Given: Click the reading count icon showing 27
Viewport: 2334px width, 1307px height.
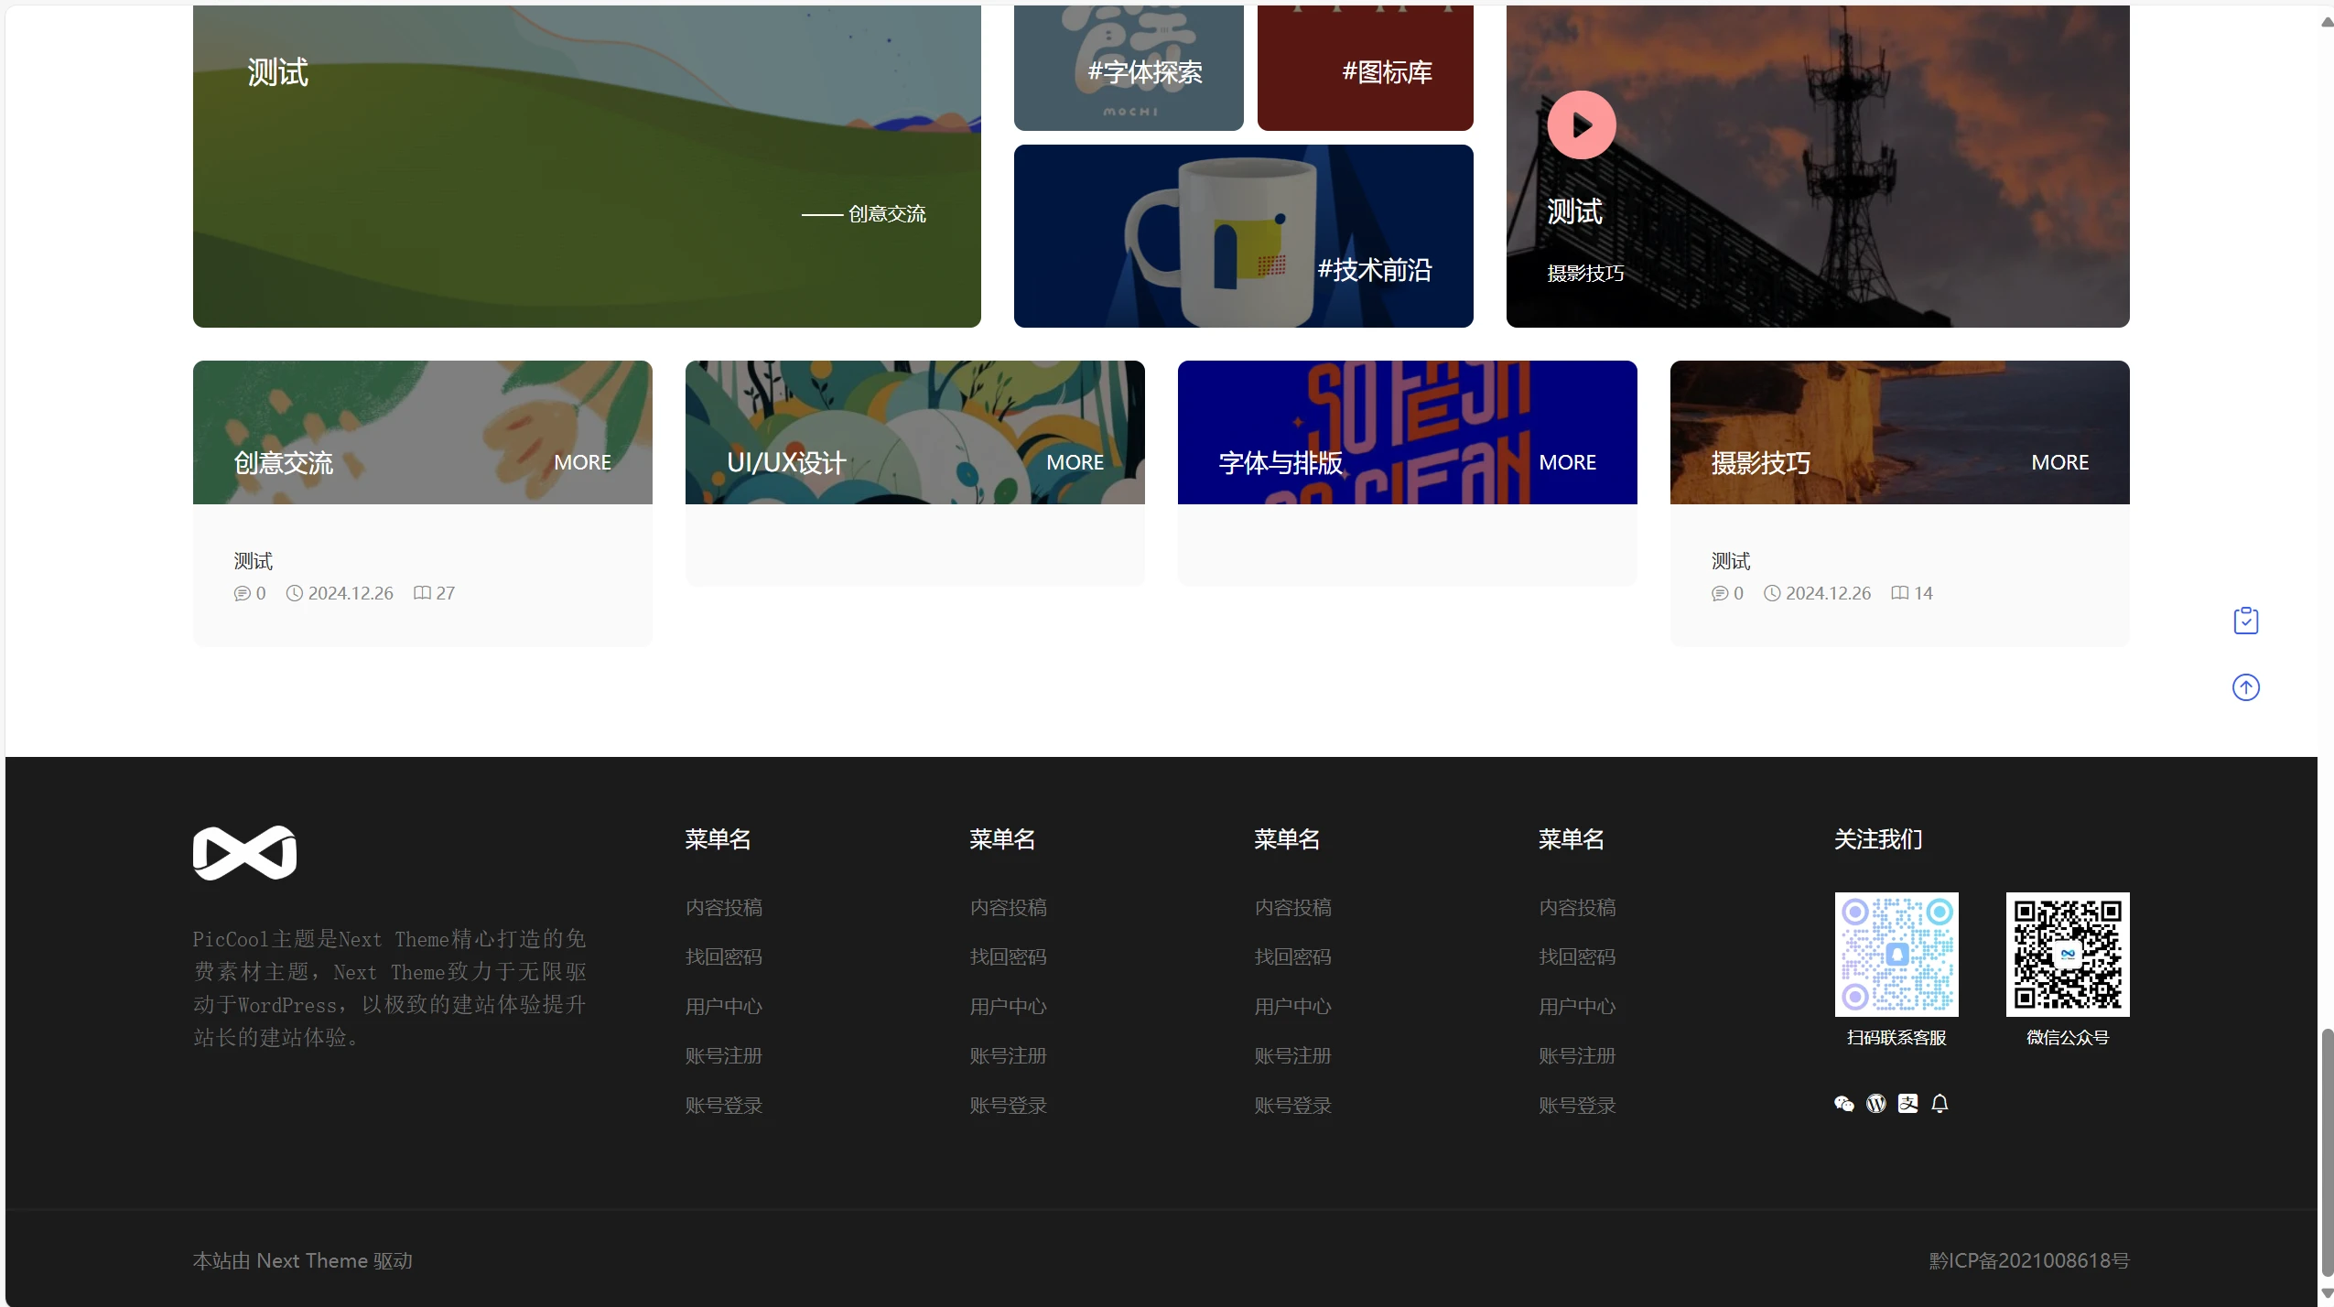Looking at the screenshot, I should click(424, 593).
